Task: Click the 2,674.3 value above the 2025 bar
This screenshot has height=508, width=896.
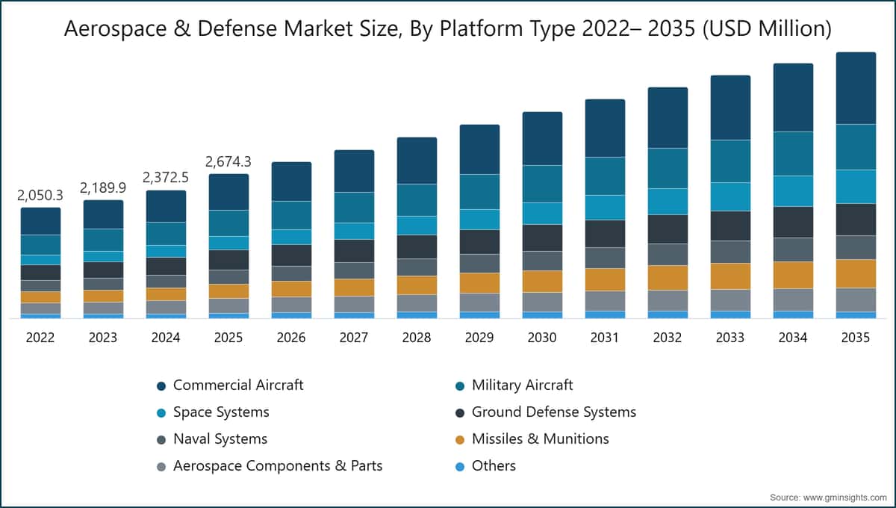Action: coord(228,161)
